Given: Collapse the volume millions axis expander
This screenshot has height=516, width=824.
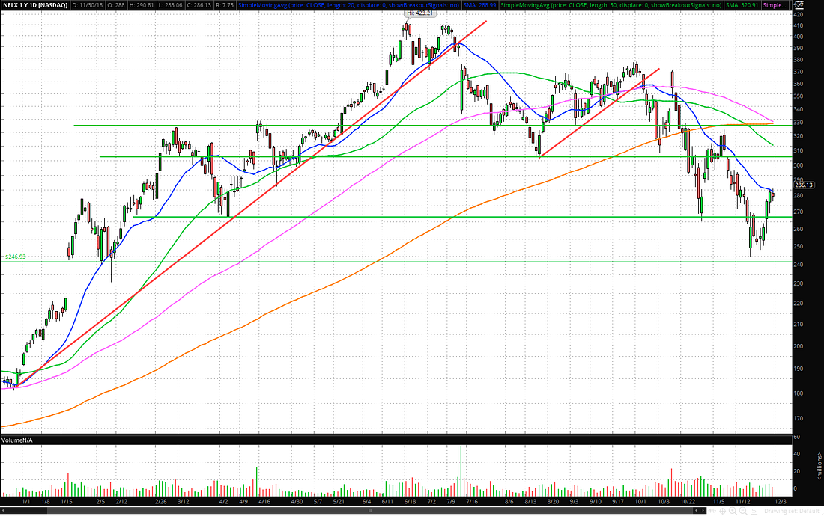Looking at the screenshot, I should tap(820, 466).
